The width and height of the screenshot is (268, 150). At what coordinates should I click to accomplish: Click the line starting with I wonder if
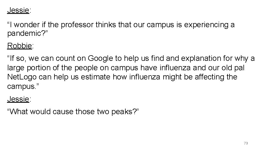(x=121, y=25)
